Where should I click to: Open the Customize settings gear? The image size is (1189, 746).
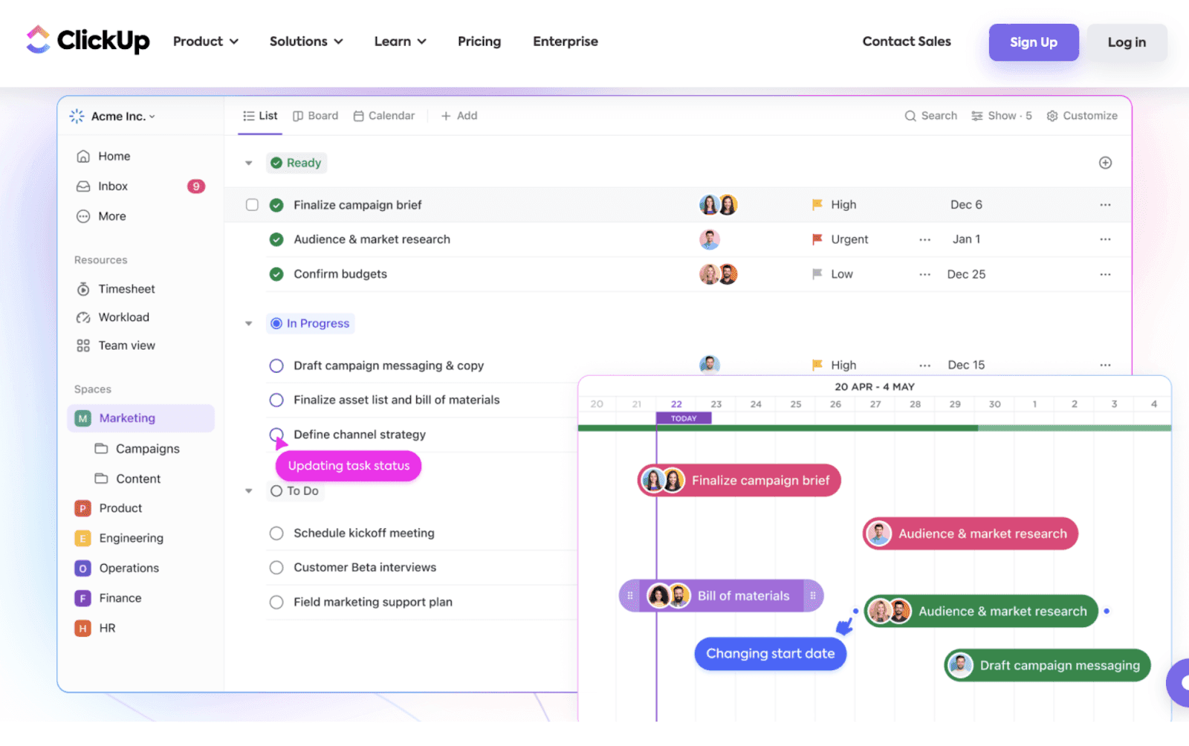pos(1052,116)
